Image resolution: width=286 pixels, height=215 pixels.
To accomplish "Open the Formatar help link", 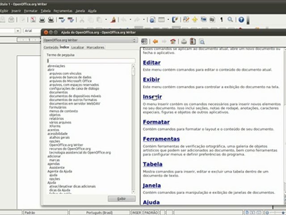I will tap(156, 122).
